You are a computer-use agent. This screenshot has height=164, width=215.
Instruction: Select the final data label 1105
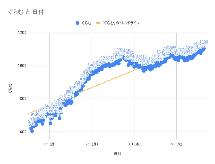[204, 42]
